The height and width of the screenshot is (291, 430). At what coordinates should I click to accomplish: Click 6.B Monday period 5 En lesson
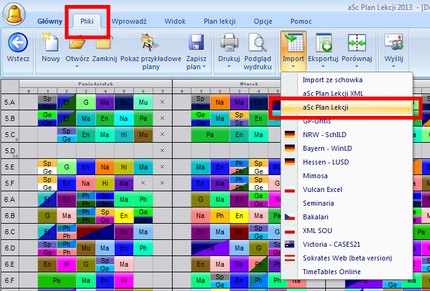click(124, 216)
